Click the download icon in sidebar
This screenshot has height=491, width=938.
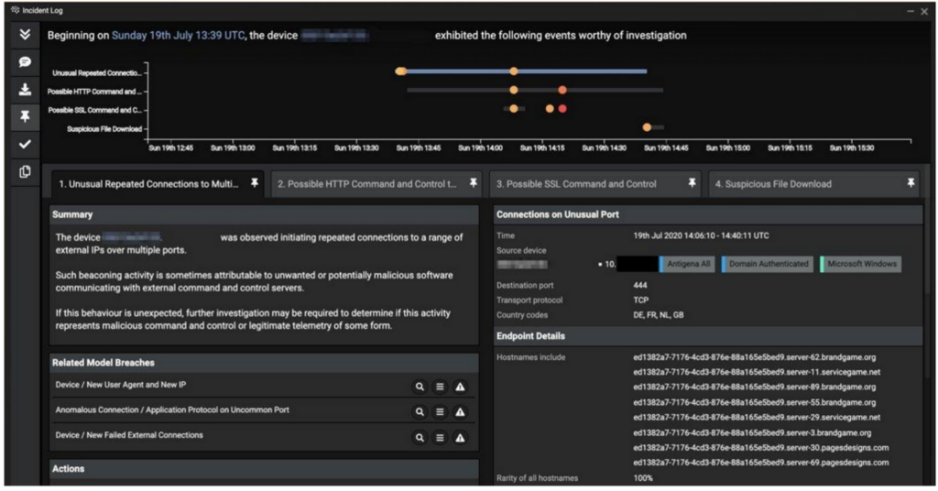point(25,89)
